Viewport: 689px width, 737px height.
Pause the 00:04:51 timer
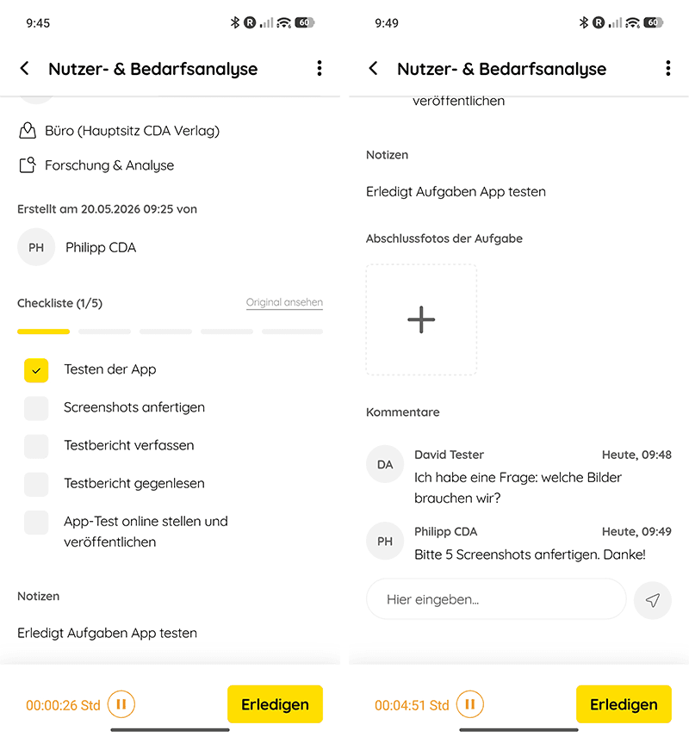coord(470,704)
